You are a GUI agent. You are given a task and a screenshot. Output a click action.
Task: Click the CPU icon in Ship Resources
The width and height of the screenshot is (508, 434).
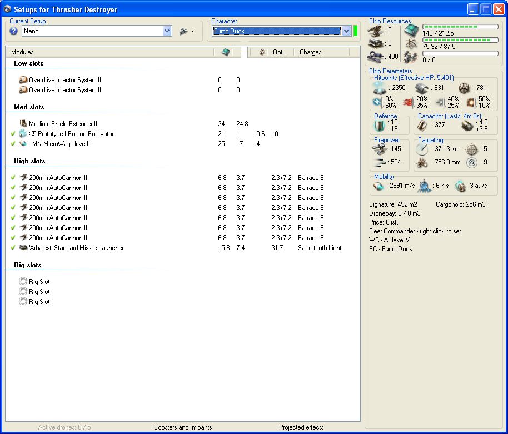click(x=411, y=30)
